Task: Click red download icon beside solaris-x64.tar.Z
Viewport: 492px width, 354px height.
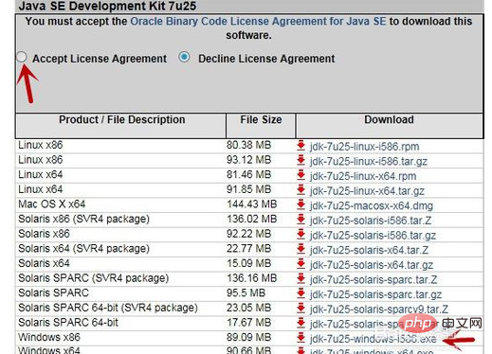Action: 301,249
